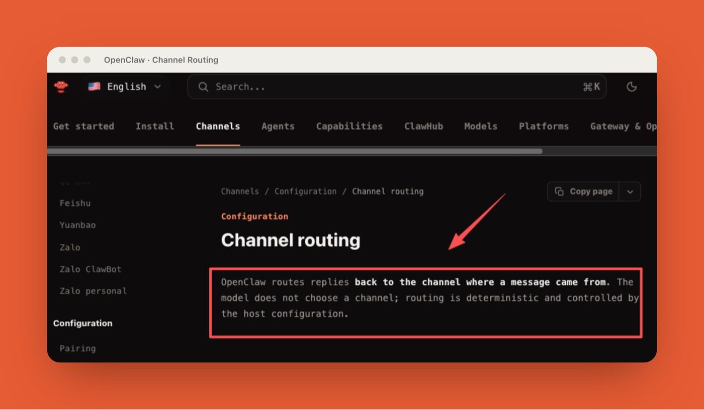Click the chevron beside English
The height and width of the screenshot is (410, 704).
point(157,87)
